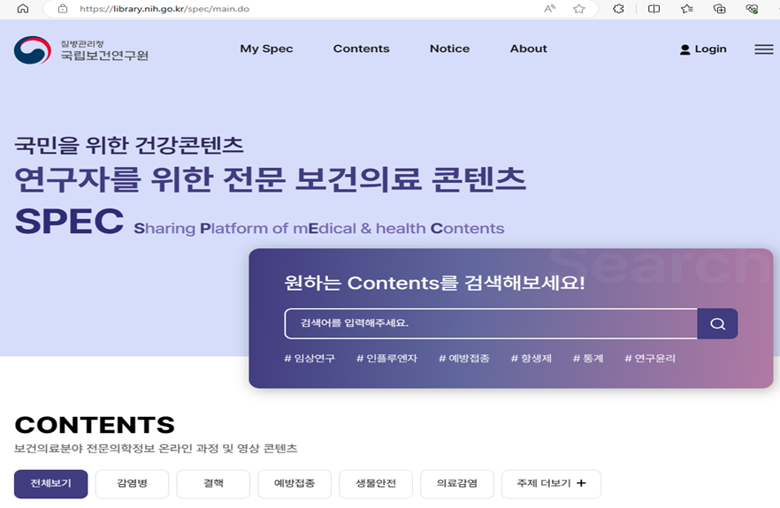Click the browser home icon
This screenshot has height=508, width=780.
coord(23,9)
